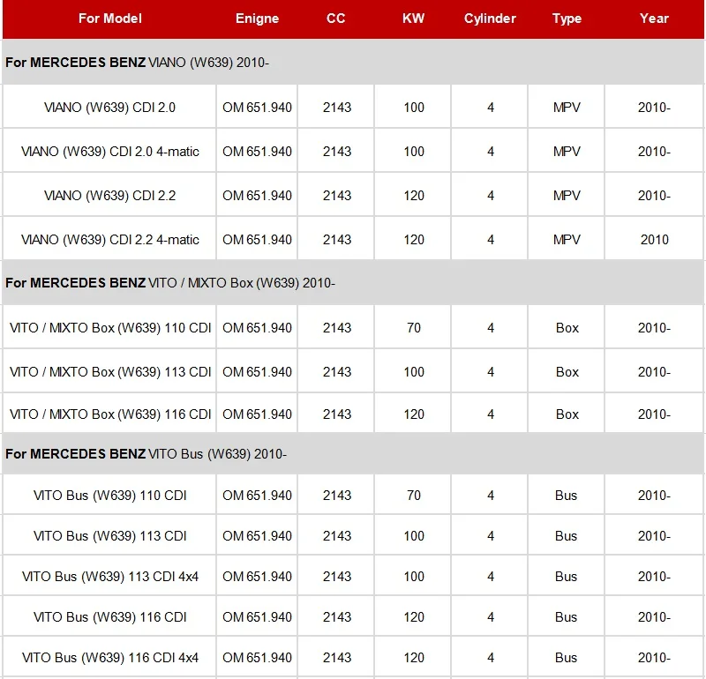The image size is (706, 679).
Task: Click 'VITO Bus (W639) 113 CDI' cell
Action: [109, 535]
